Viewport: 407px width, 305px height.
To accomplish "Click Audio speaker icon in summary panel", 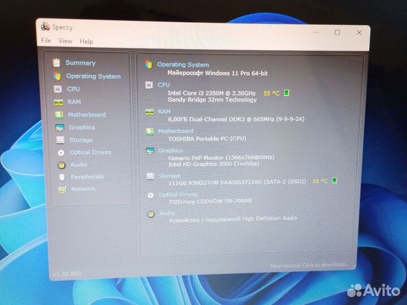I will pos(151,214).
